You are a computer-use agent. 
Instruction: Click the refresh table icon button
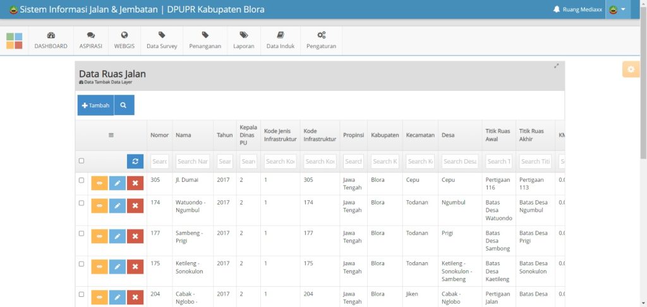coord(135,161)
